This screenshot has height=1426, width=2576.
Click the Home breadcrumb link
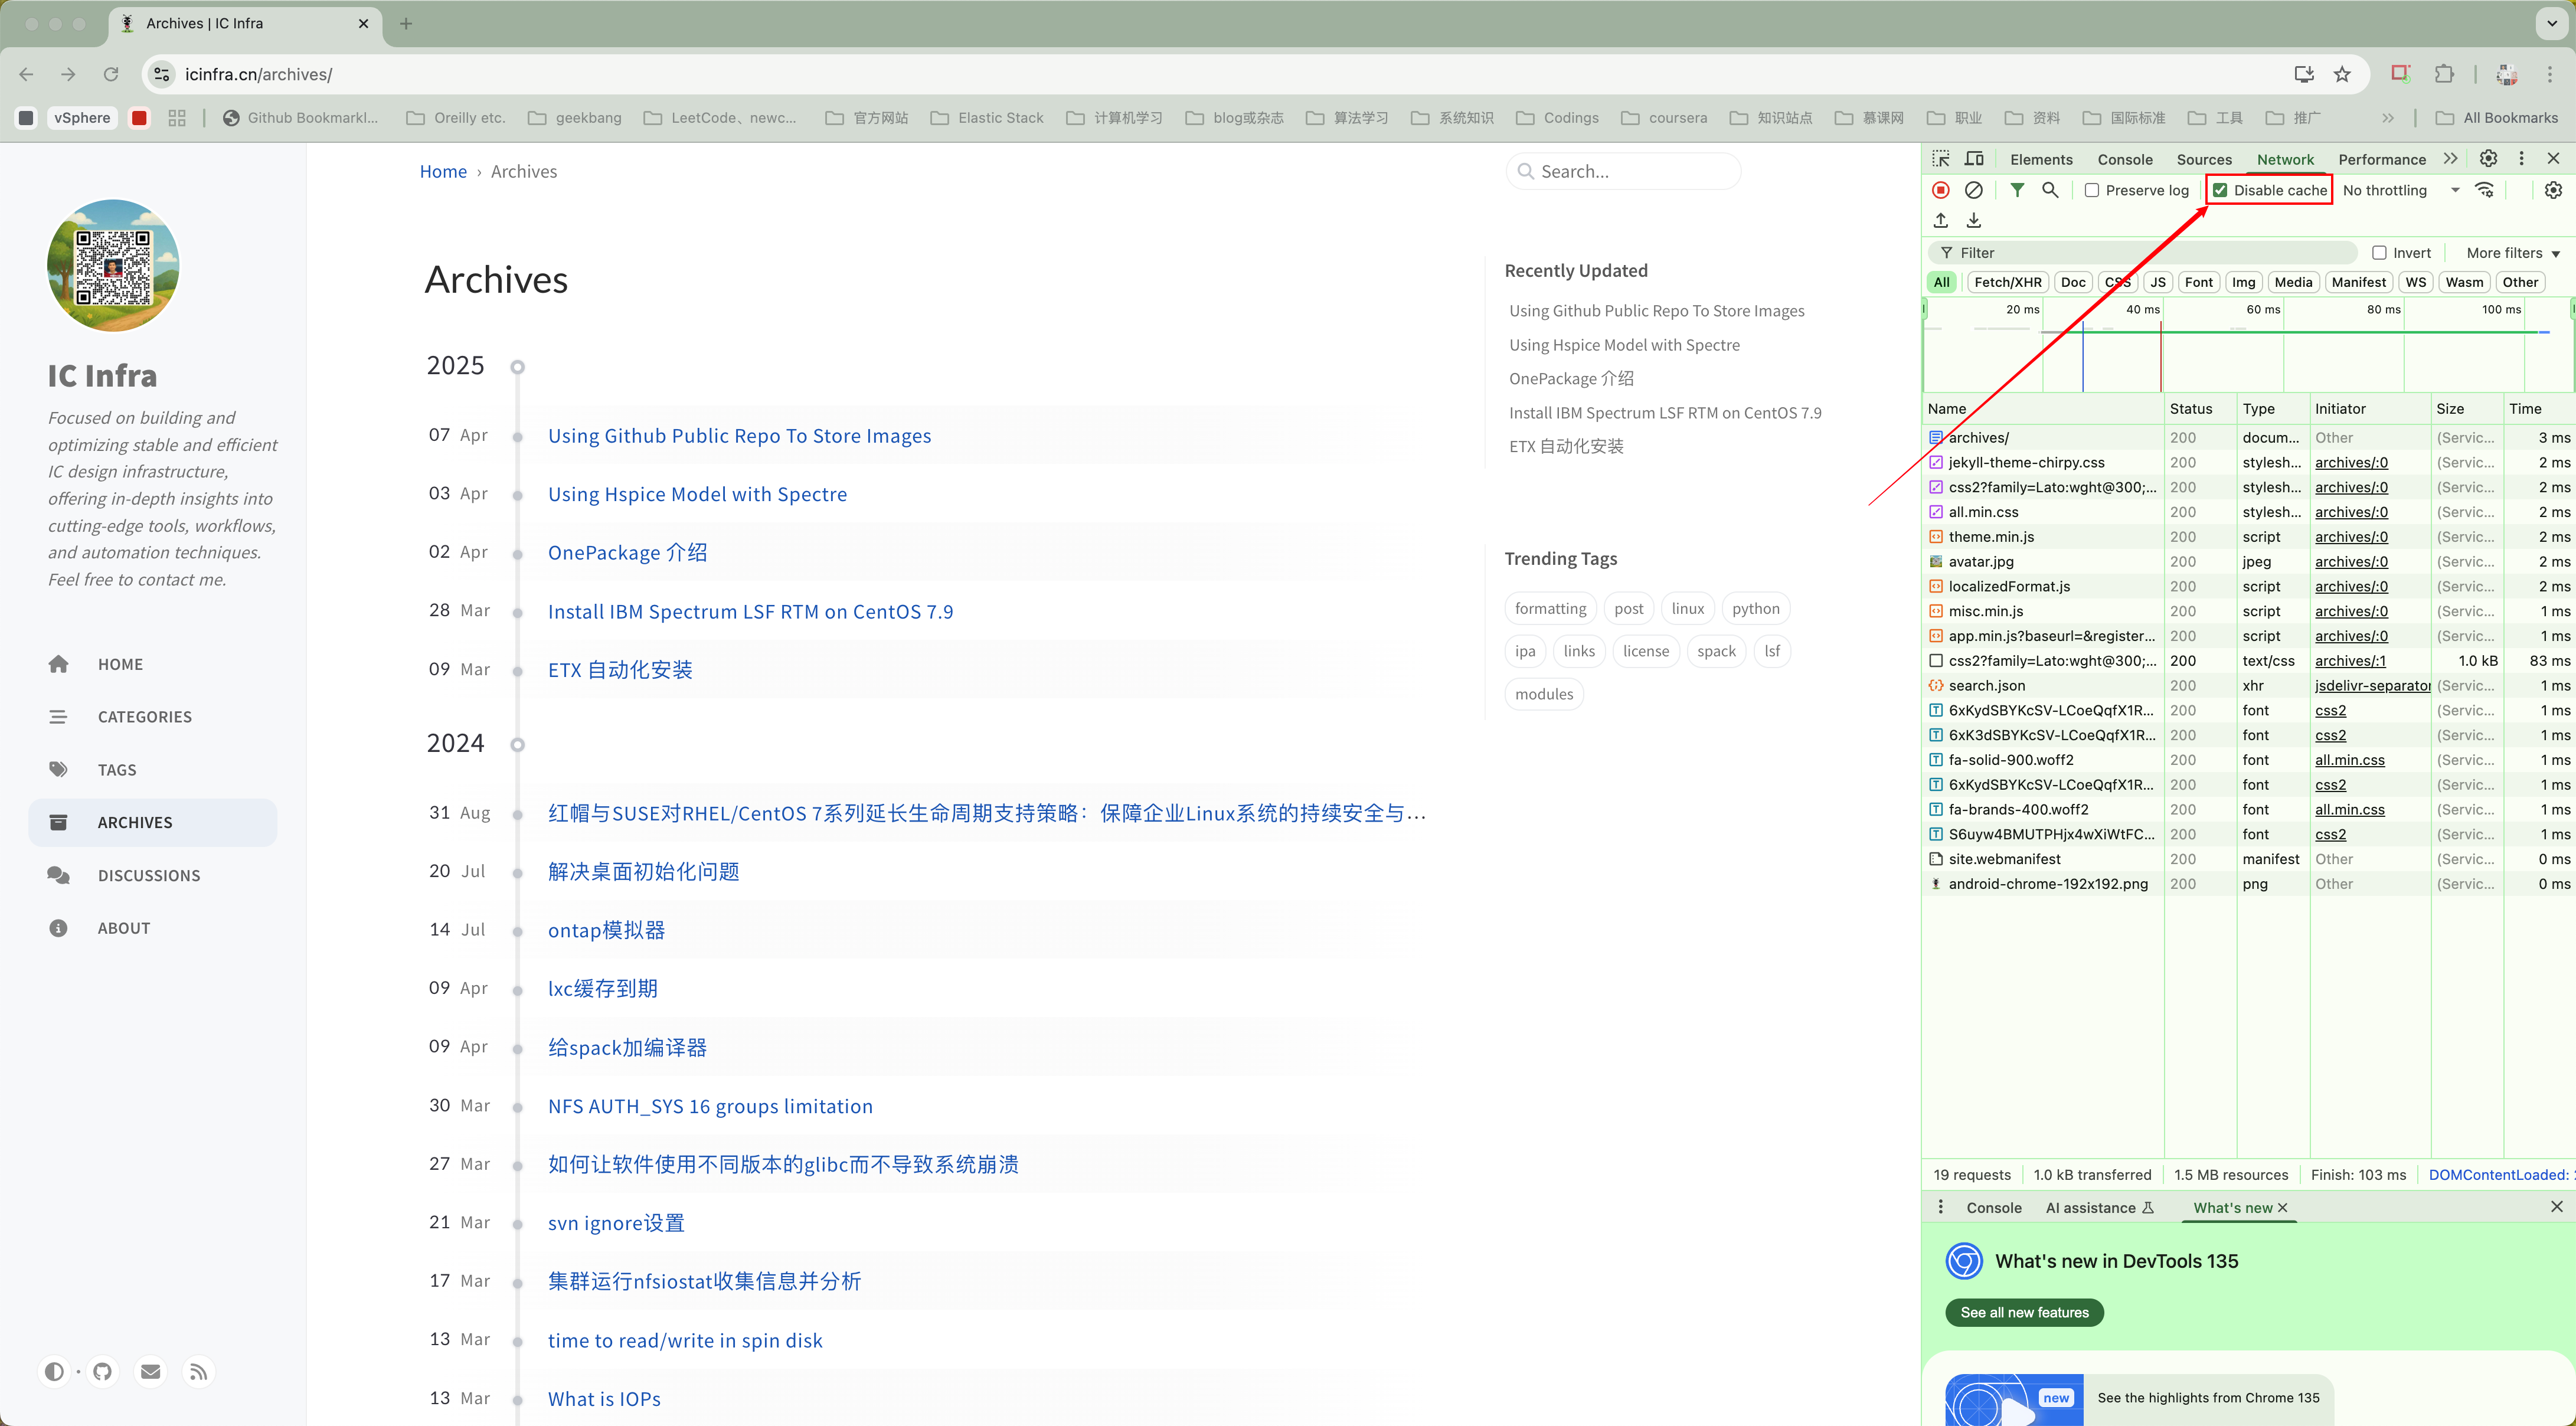(x=443, y=171)
